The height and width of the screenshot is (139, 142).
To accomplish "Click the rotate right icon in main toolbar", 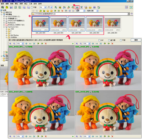I will (x=73, y=7).
